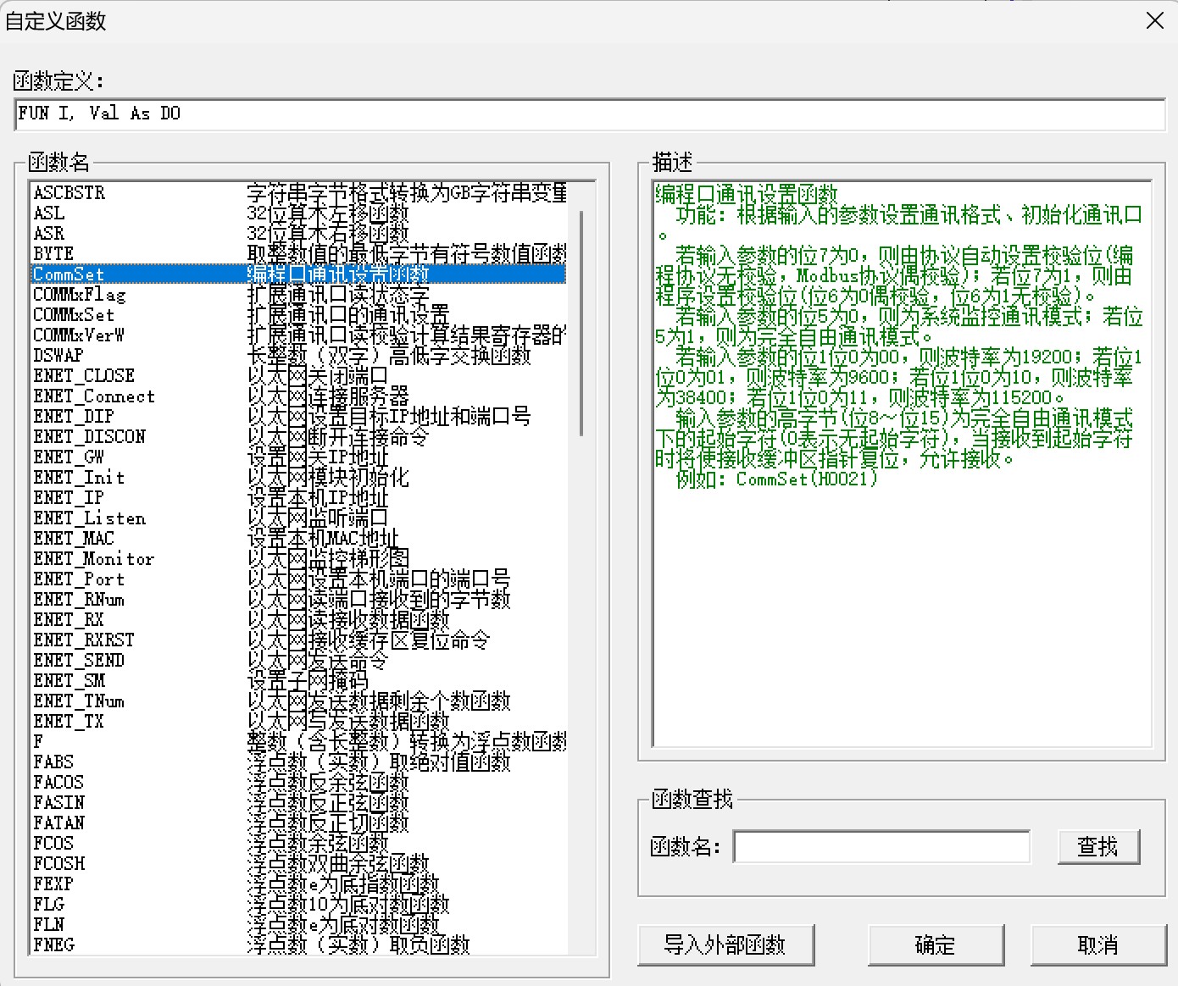Image resolution: width=1178 pixels, height=986 pixels.
Task: Close the 自定义函数 dialog window
Action: tap(1154, 20)
